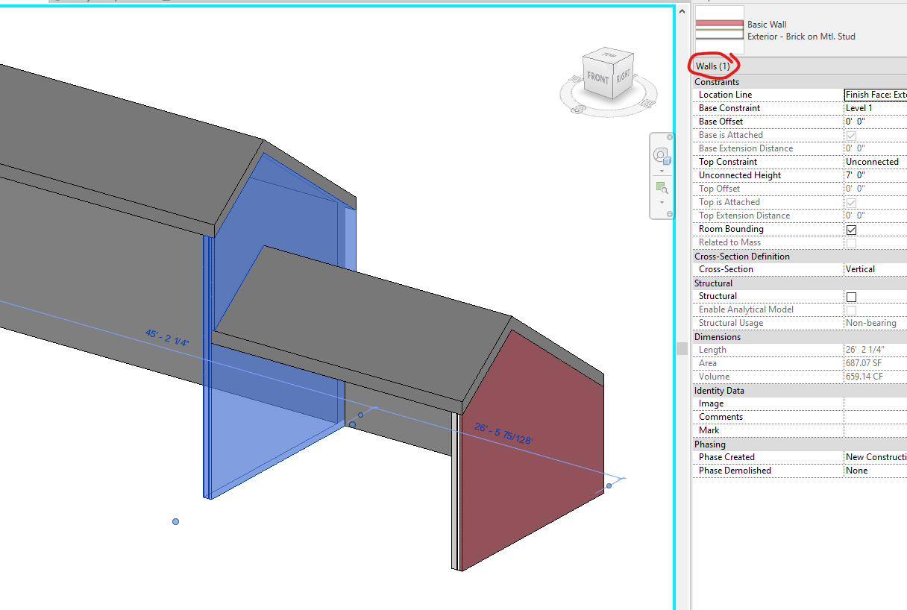
Task: Close the navigation bar with its X
Action: click(670, 137)
